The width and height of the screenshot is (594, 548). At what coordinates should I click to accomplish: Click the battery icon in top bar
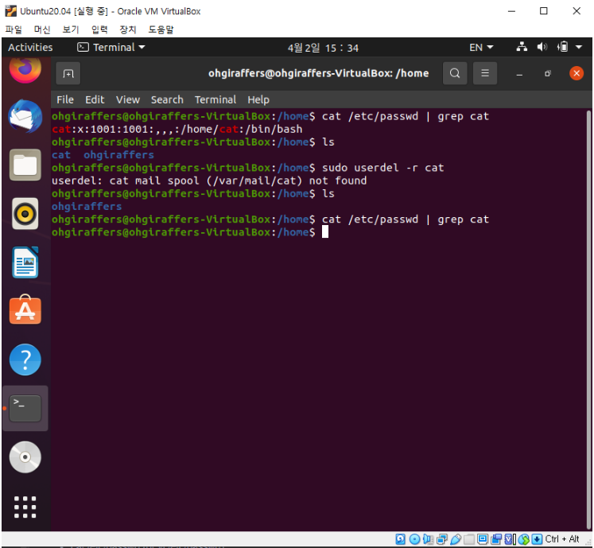click(x=562, y=47)
